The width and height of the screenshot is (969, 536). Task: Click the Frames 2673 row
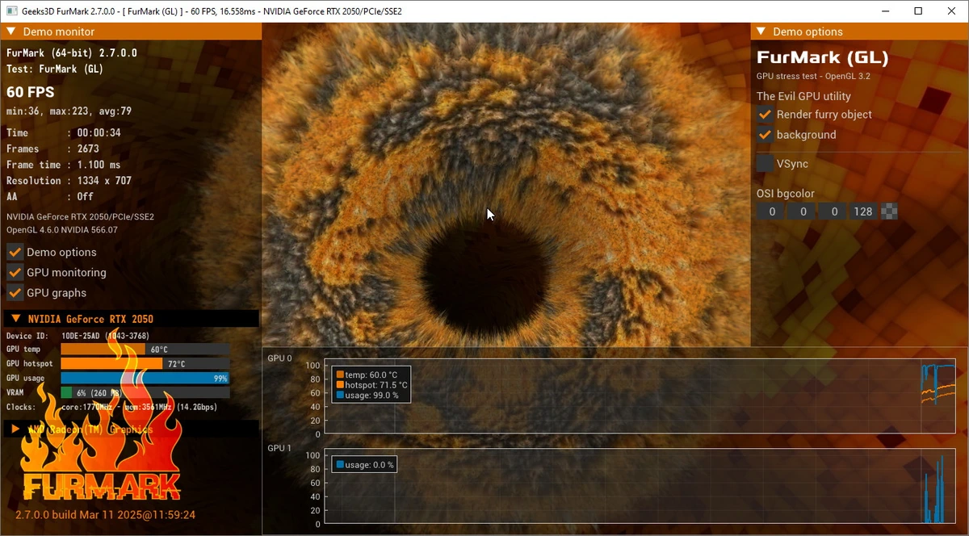(x=52, y=149)
